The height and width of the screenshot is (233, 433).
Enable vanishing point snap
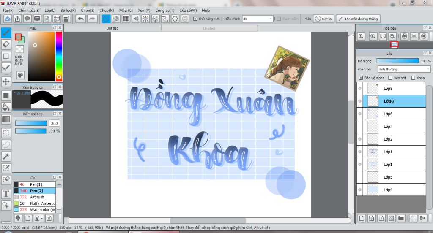pos(136,19)
